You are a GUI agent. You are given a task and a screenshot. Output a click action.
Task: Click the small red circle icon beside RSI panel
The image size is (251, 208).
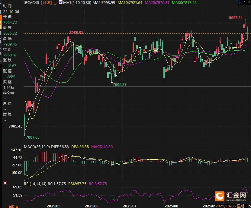coord(5,183)
